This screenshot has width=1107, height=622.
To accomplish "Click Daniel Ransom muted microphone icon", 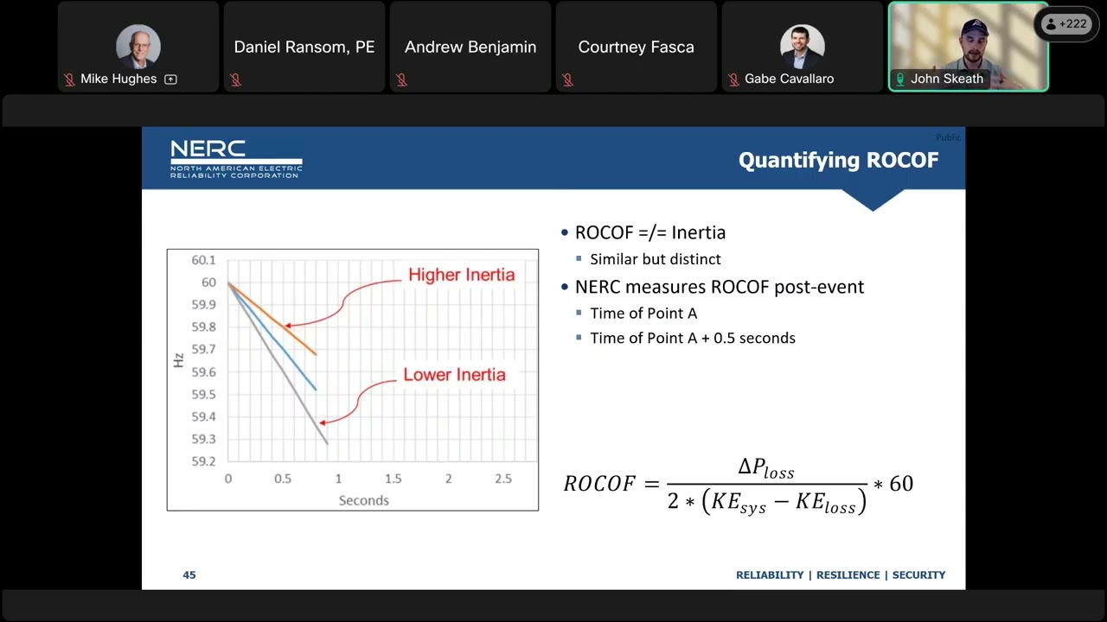I will [x=235, y=79].
